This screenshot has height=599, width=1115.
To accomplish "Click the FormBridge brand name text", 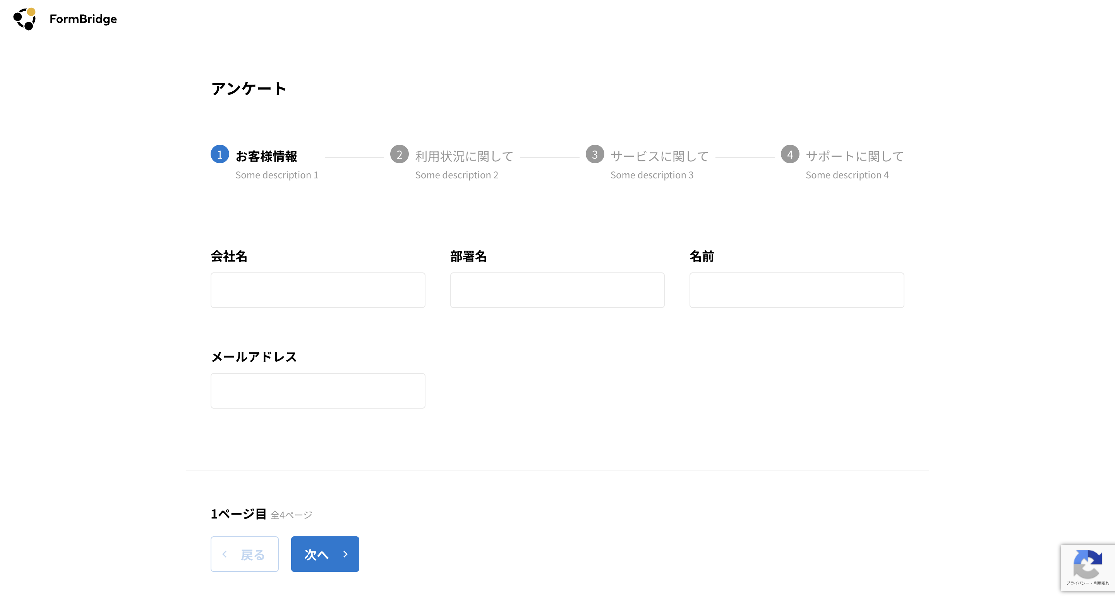I will click(83, 19).
